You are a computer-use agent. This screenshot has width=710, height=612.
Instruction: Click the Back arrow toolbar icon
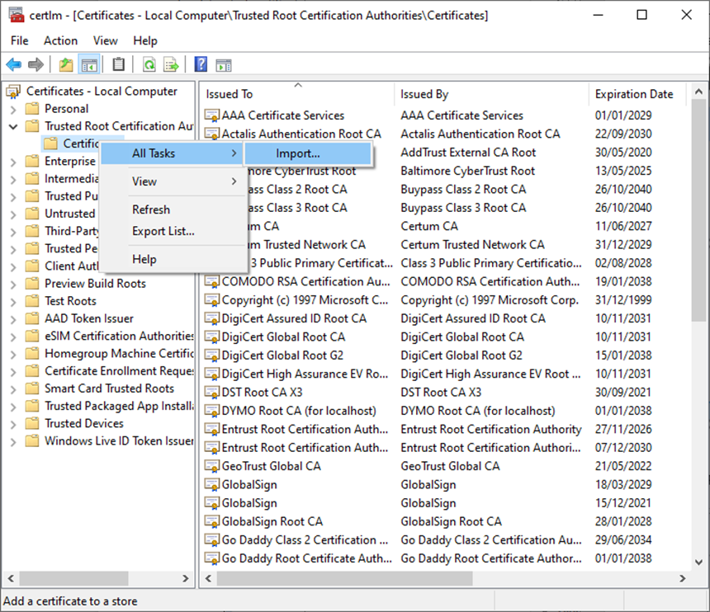[13, 64]
